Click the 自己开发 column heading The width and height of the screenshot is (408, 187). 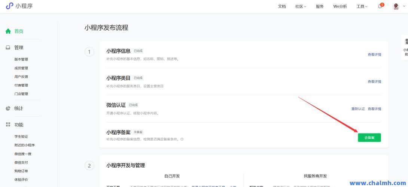(172, 176)
